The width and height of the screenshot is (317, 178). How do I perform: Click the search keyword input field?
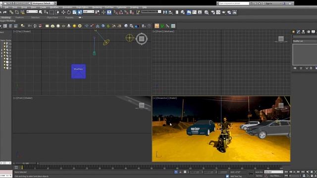tap(234, 3)
